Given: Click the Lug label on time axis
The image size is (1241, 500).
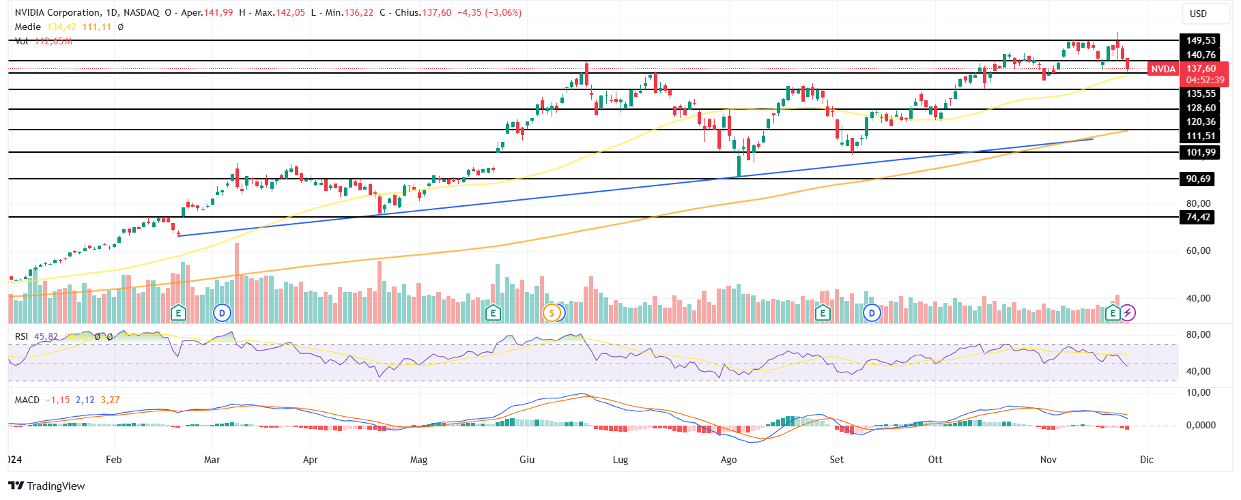Looking at the screenshot, I should pyautogui.click(x=620, y=460).
